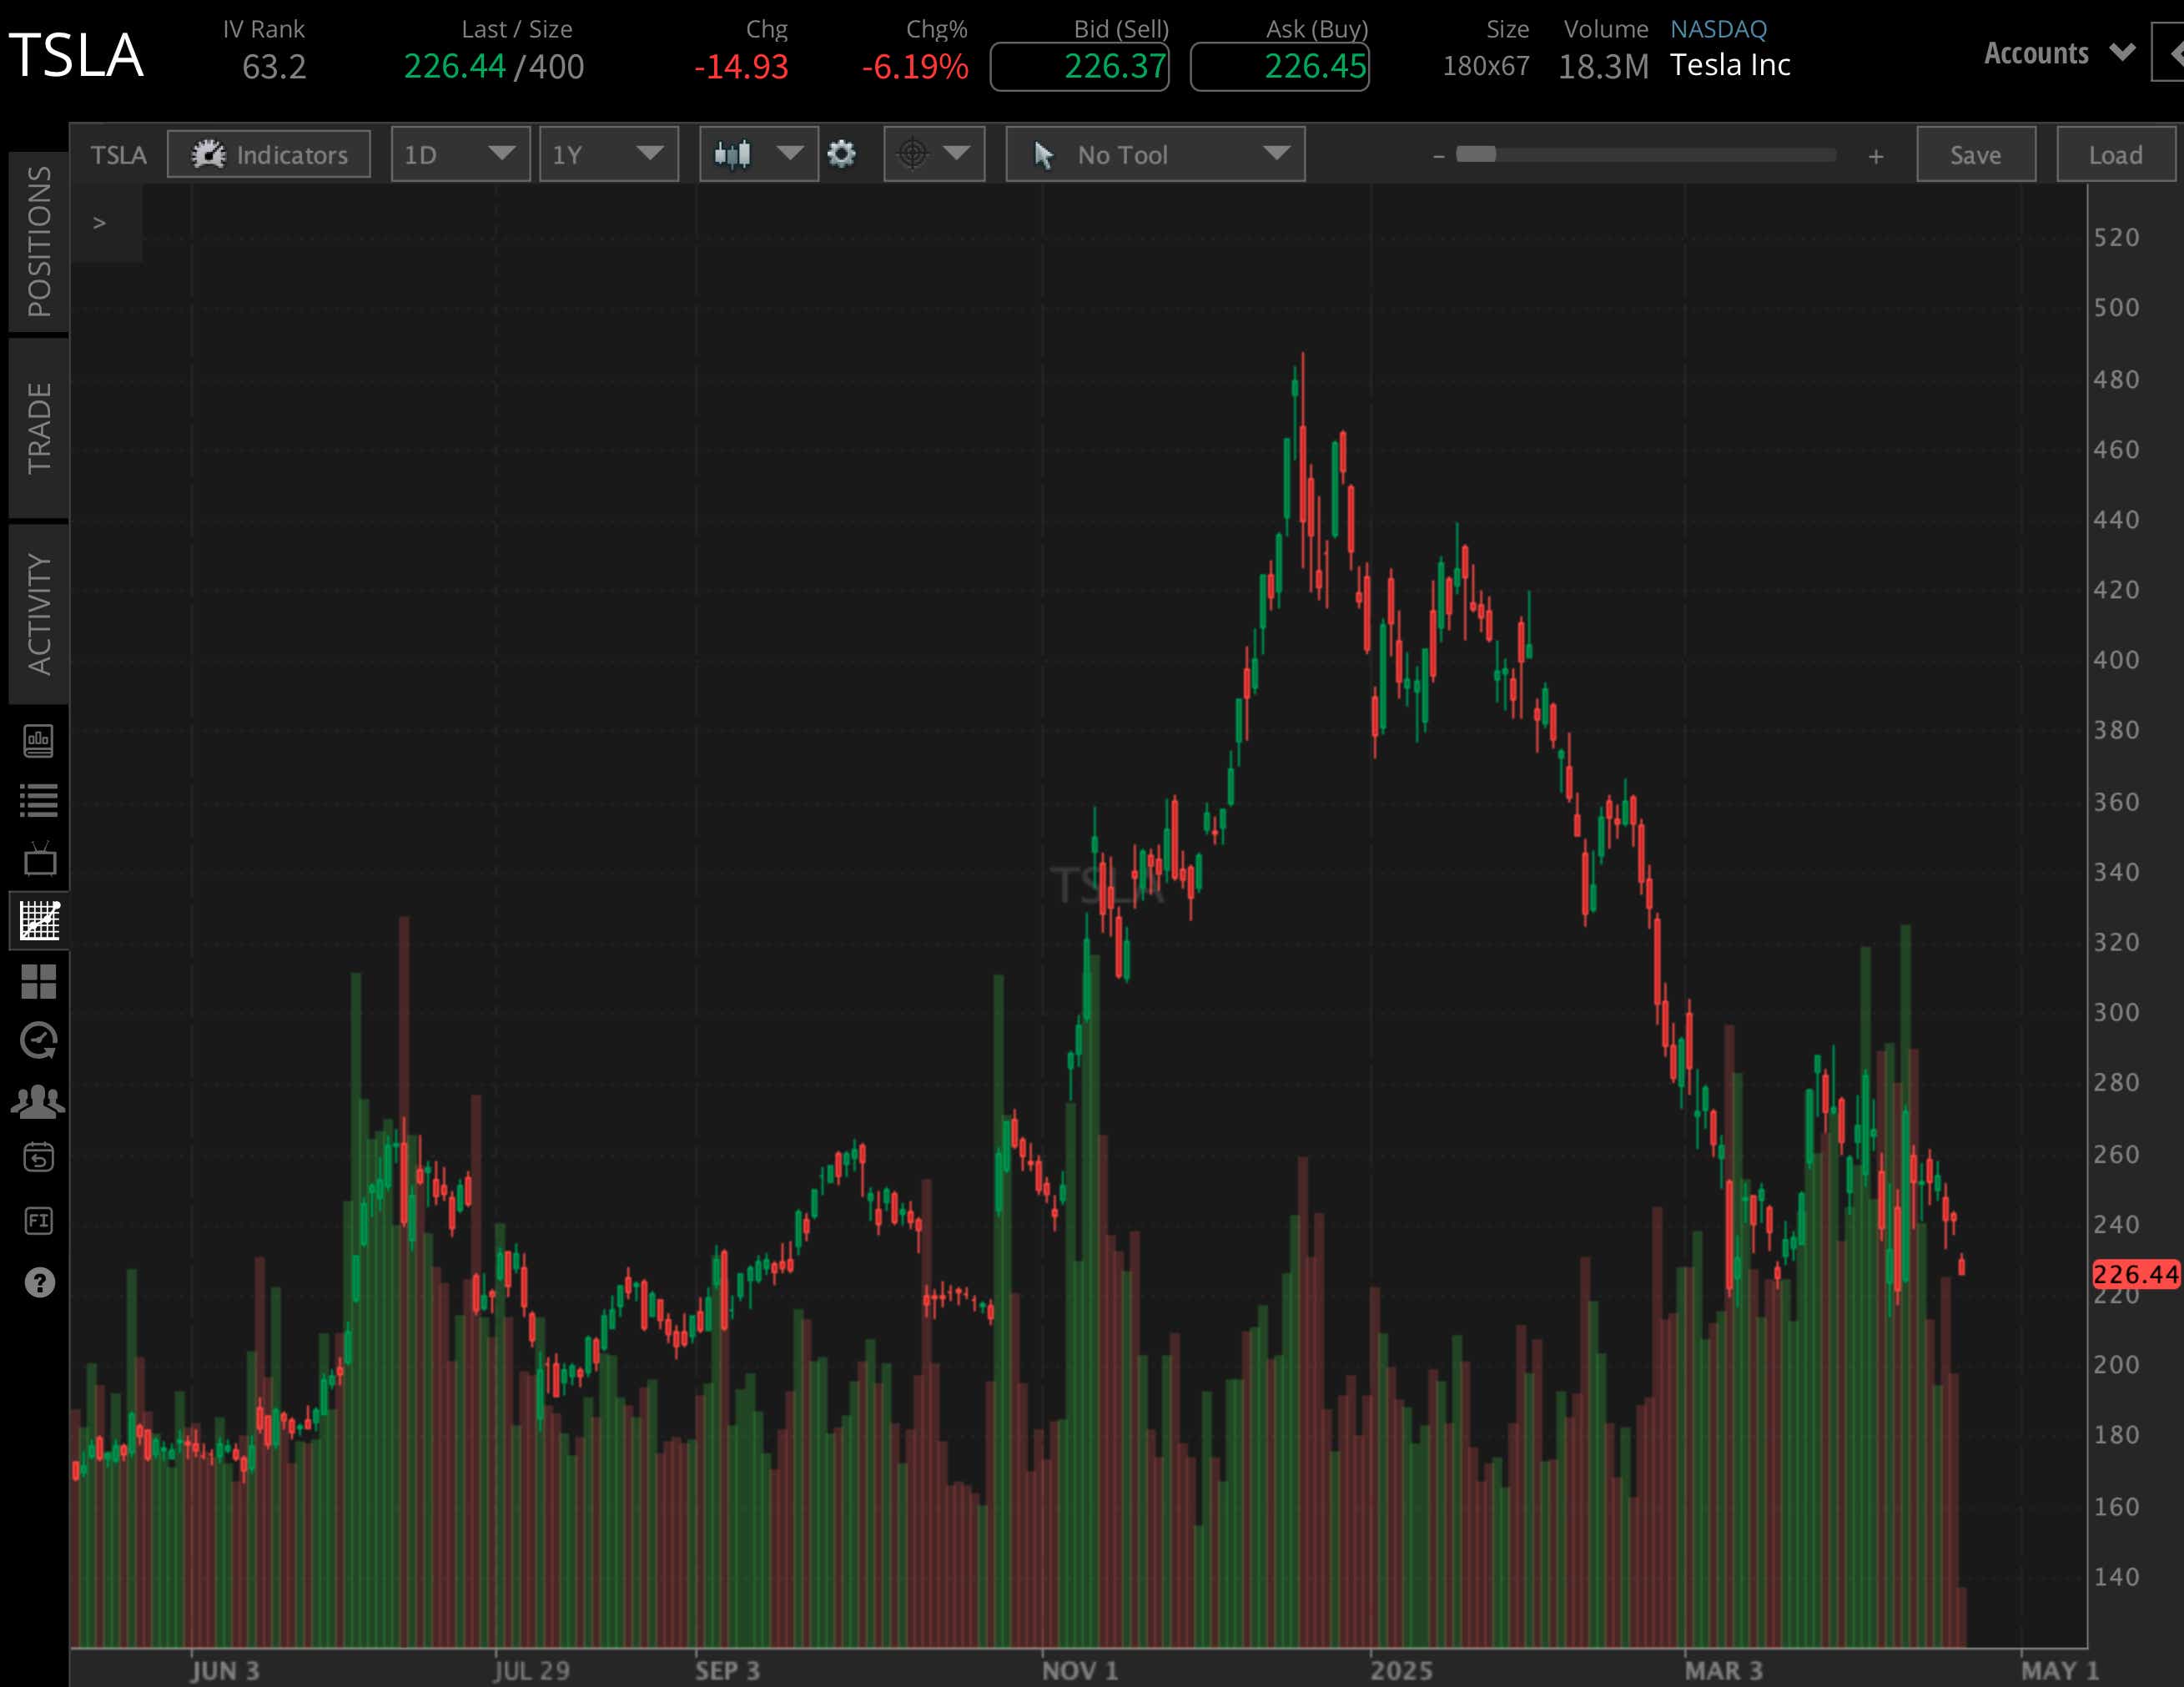Open the four-square grid sidebar icon

click(x=39, y=981)
